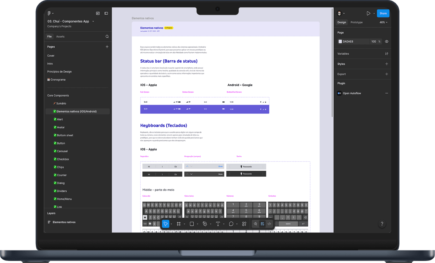The width and height of the screenshot is (435, 263).
Task: Click the Autoflow plugin icon
Action: pyautogui.click(x=339, y=93)
